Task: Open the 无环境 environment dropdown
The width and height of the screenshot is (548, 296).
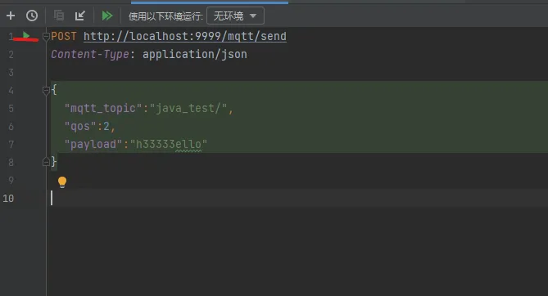Action: (x=235, y=16)
